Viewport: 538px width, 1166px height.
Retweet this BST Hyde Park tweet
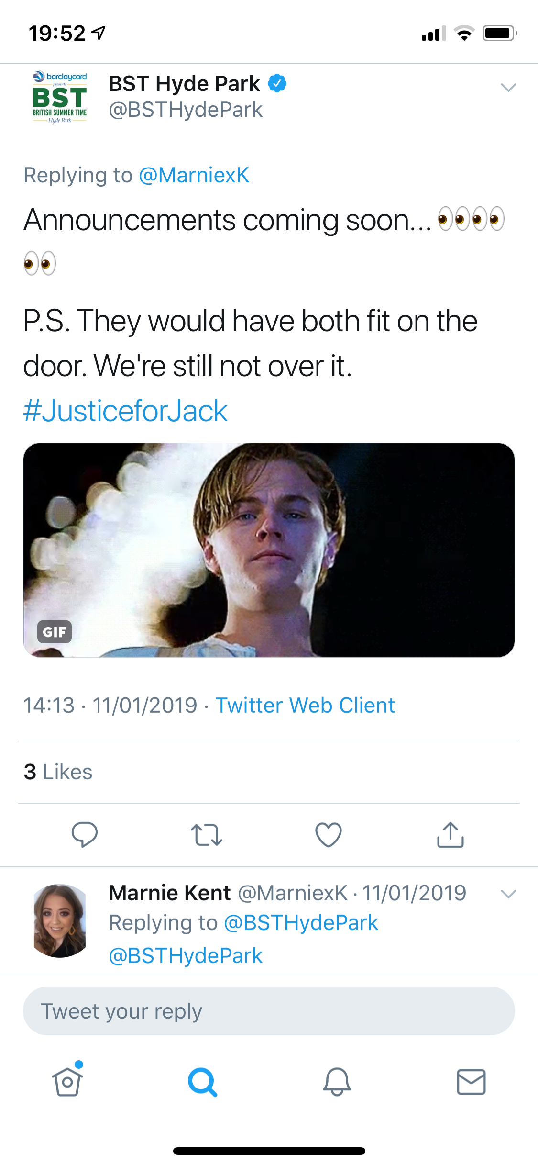[206, 835]
